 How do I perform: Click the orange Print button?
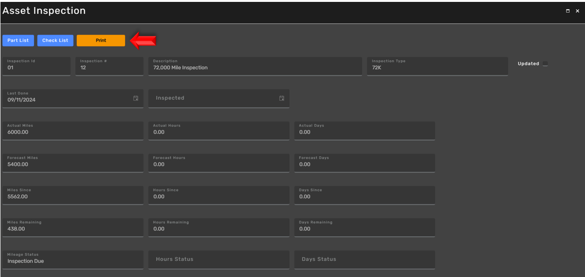coord(101,40)
